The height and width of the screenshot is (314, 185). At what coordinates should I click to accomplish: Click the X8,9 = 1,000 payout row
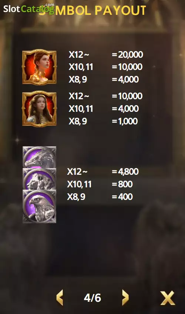click(103, 121)
